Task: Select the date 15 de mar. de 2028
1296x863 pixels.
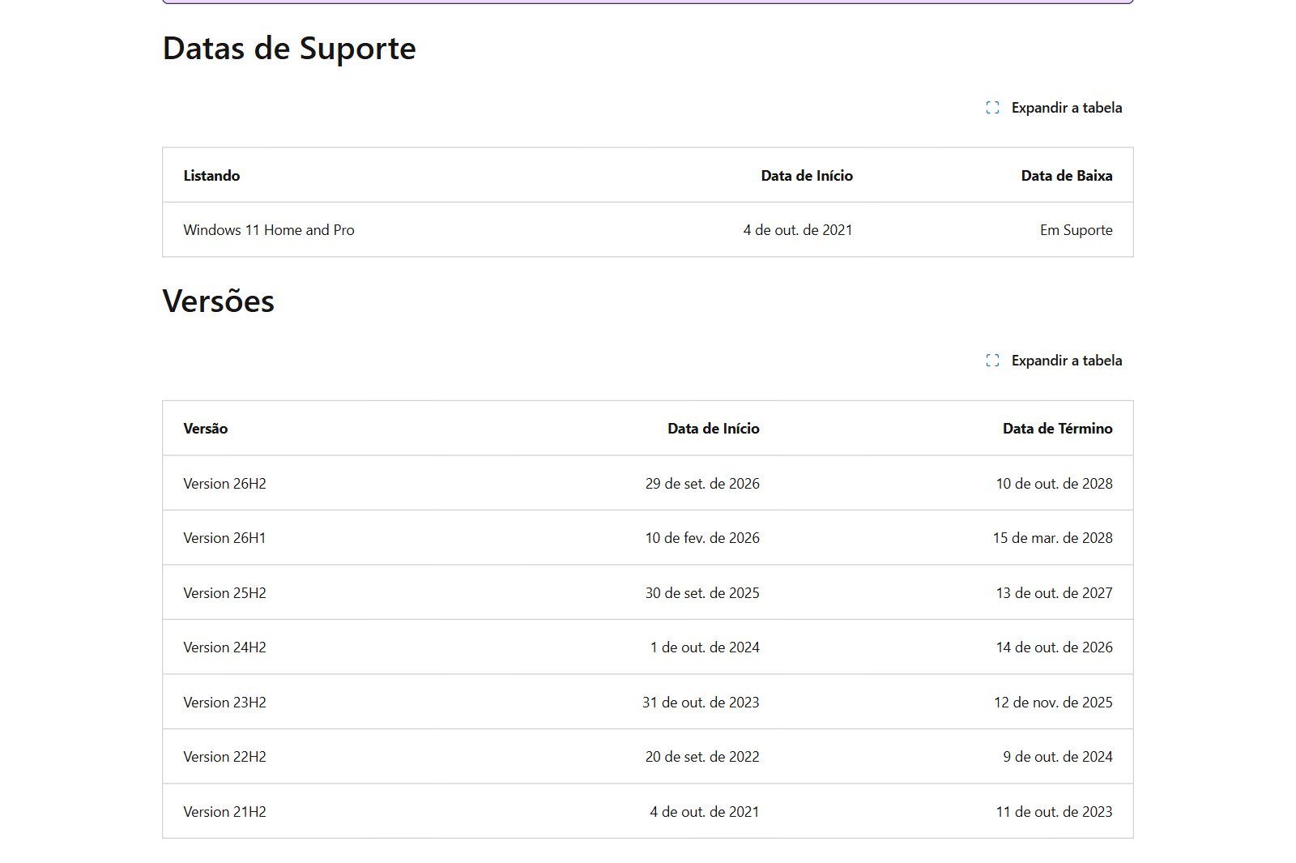Action: (1053, 538)
